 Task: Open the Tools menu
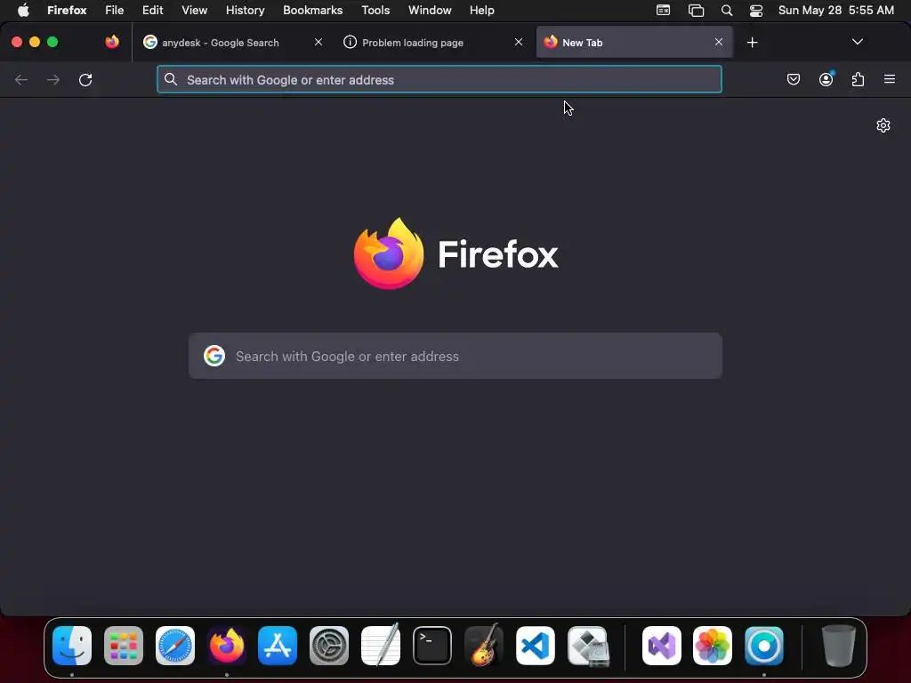(375, 11)
